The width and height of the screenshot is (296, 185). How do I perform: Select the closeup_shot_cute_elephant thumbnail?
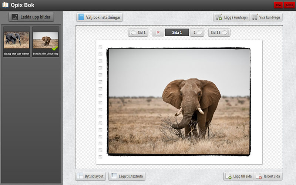(x=16, y=40)
